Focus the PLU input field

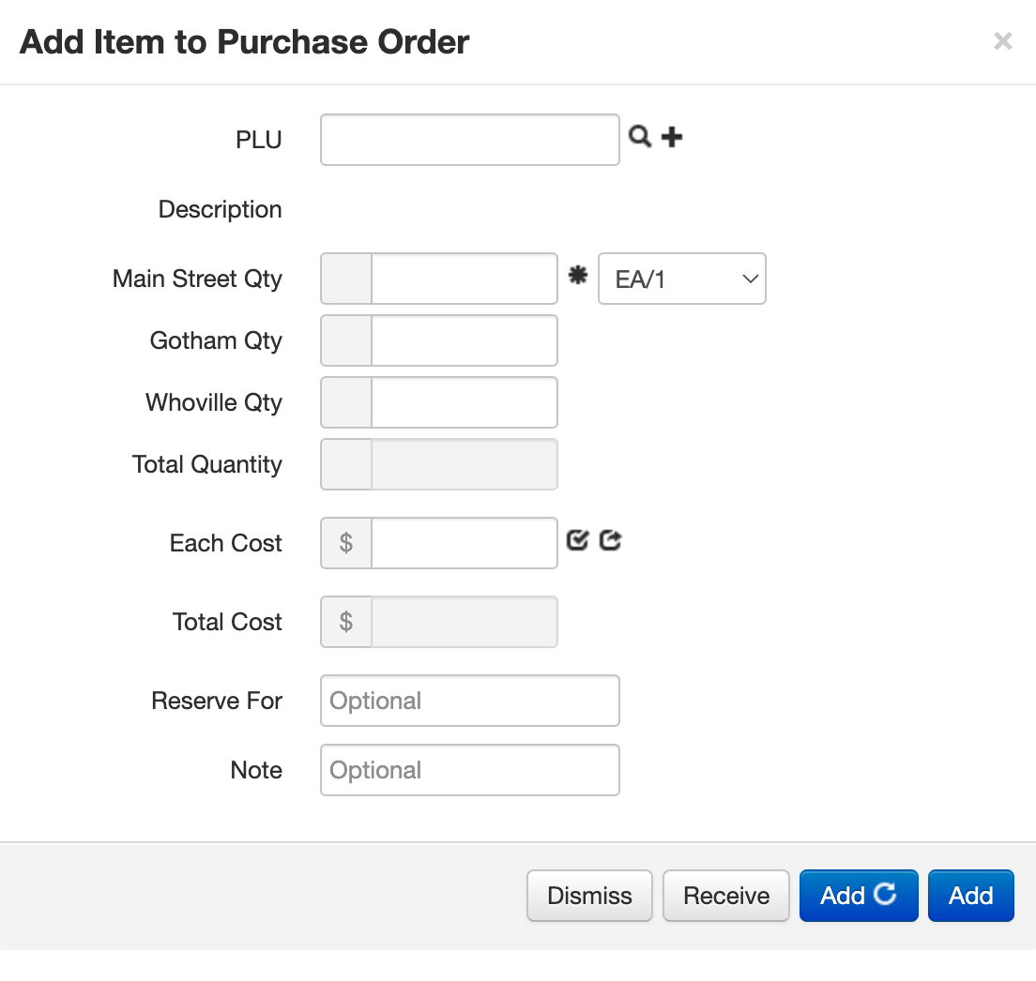469,140
